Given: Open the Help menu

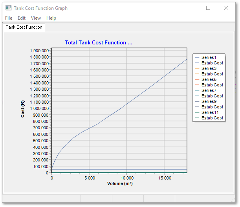Looking at the screenshot, I should 51,18.
